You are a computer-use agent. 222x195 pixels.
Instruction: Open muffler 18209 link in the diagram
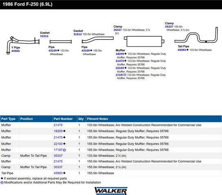pos(120,54)
